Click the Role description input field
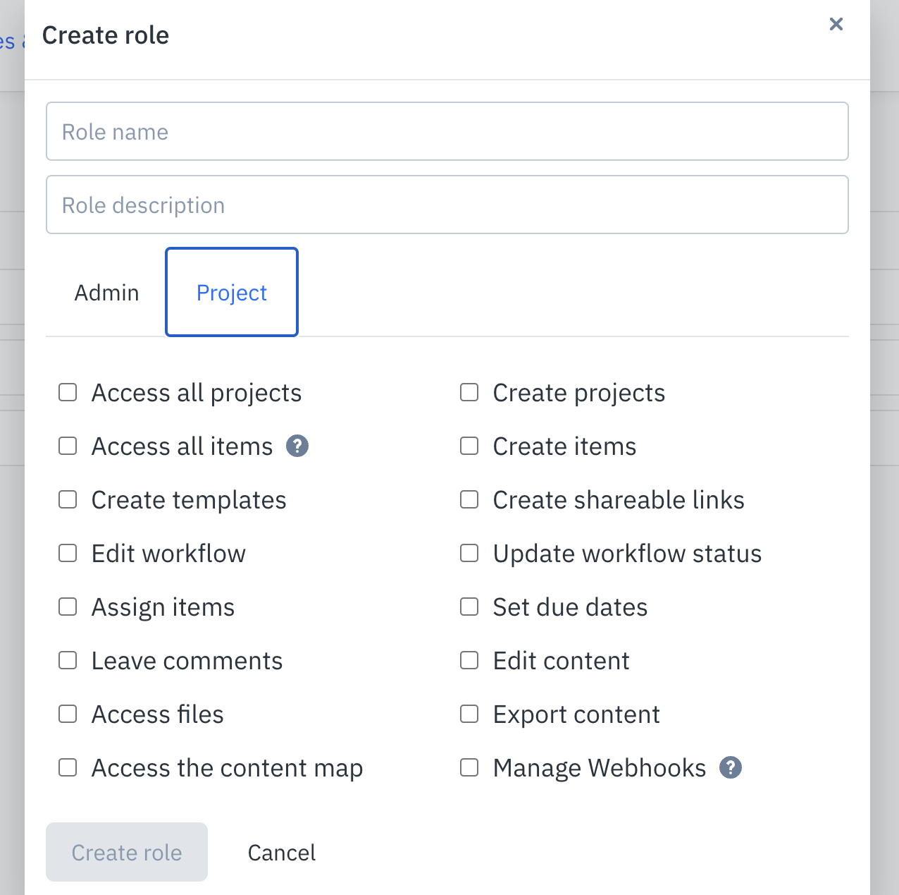 click(x=447, y=205)
